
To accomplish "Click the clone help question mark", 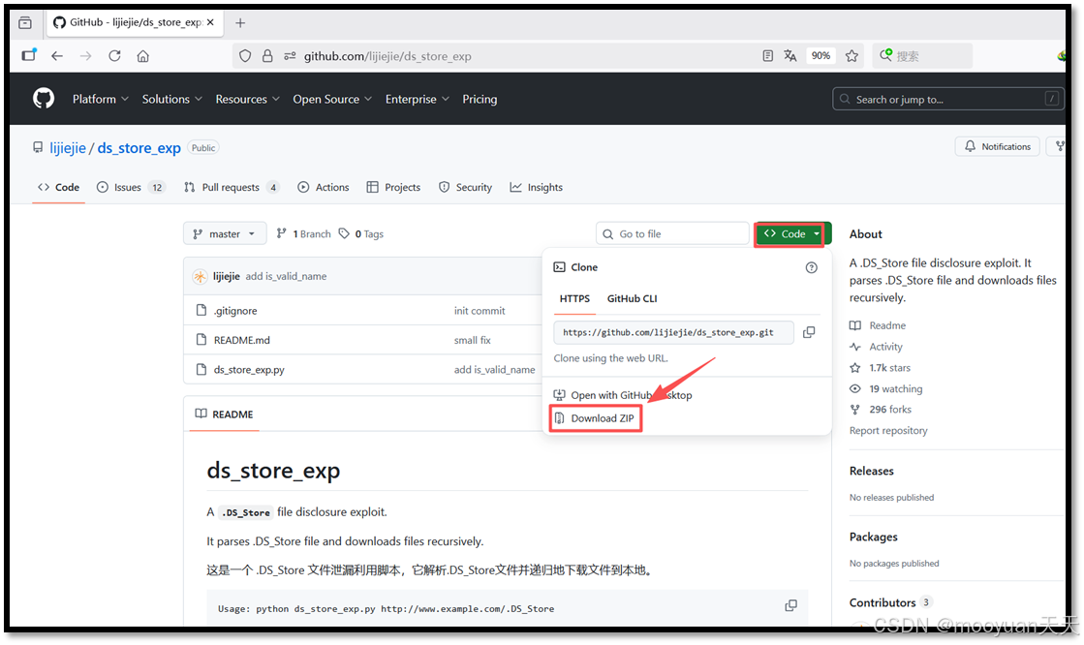I will [811, 267].
